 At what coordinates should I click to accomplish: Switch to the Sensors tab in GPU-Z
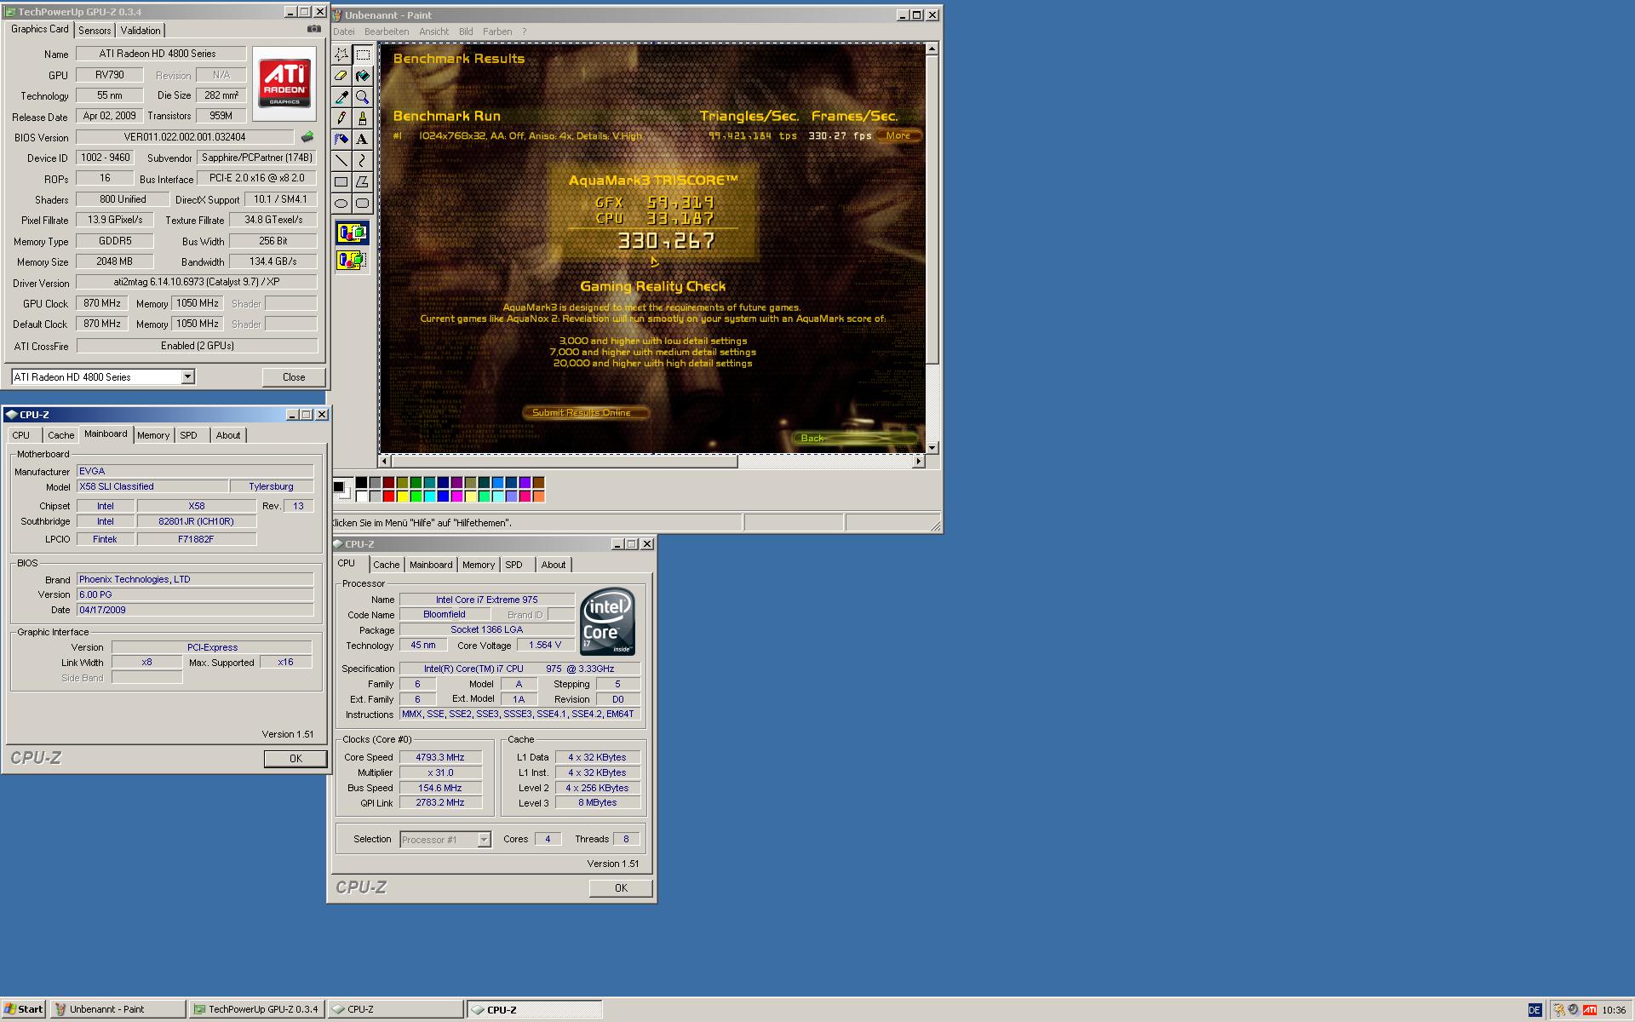coord(95,30)
